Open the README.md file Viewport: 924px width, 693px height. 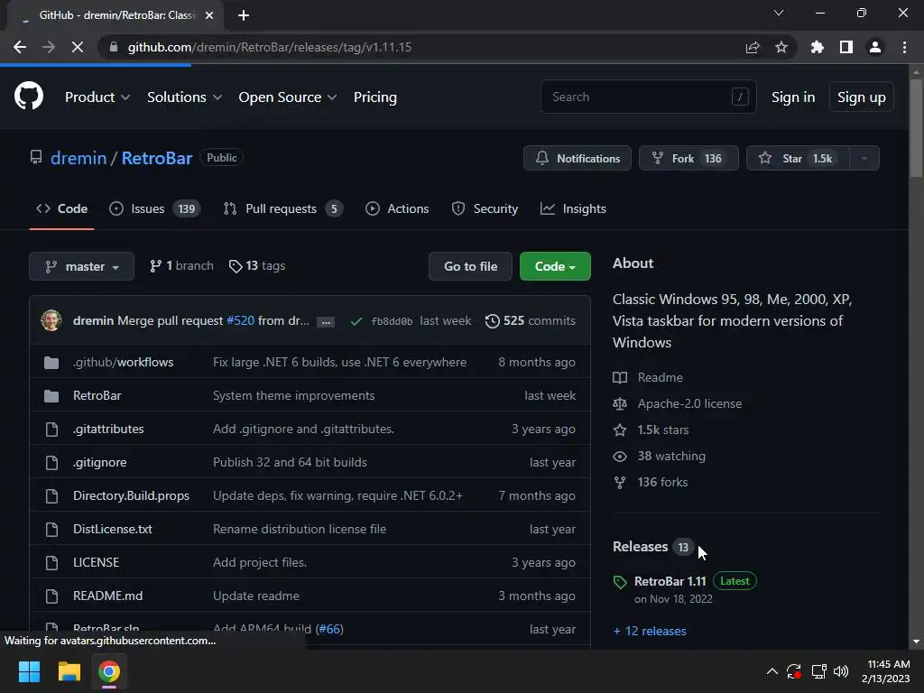pyautogui.click(x=108, y=596)
